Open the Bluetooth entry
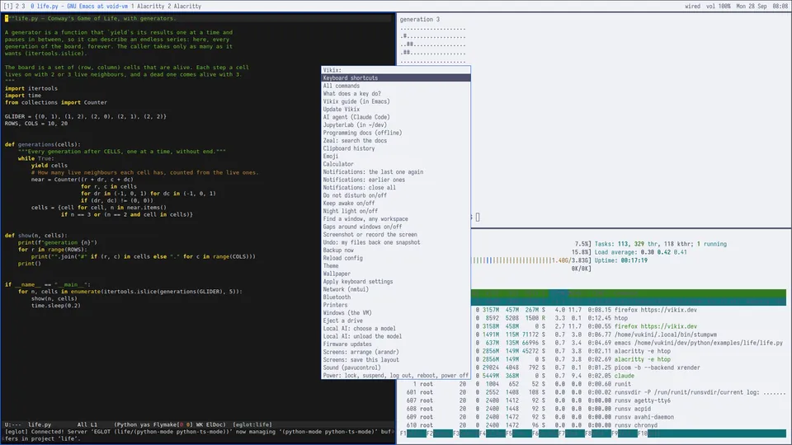 [x=396, y=297]
